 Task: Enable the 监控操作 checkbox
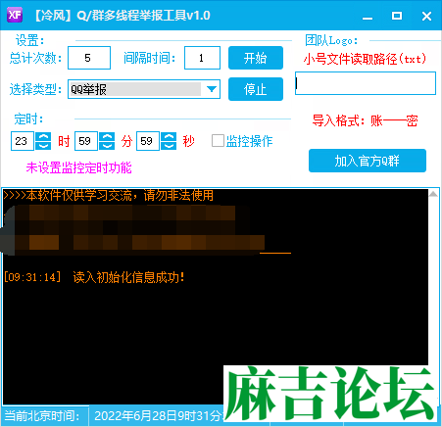218,141
